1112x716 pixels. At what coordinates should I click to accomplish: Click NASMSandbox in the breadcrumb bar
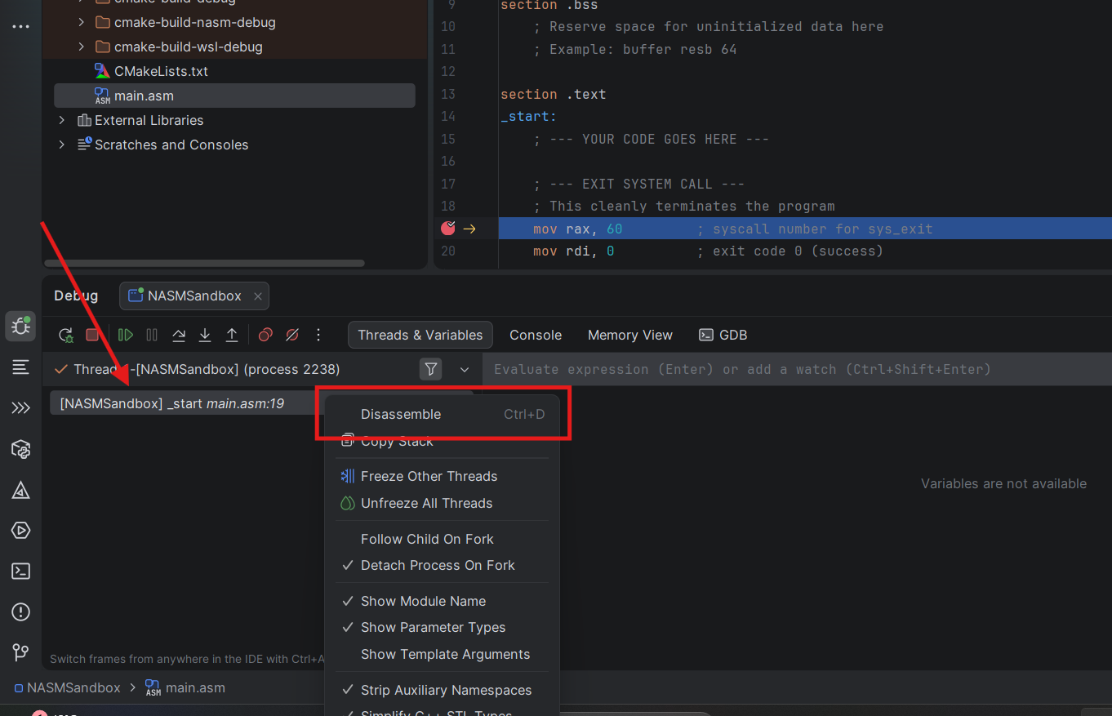coord(67,687)
